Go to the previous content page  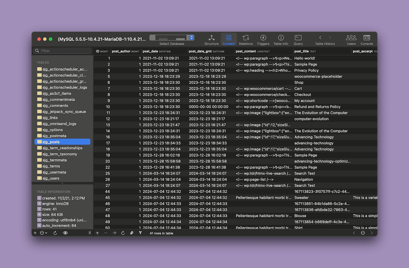point(354,233)
